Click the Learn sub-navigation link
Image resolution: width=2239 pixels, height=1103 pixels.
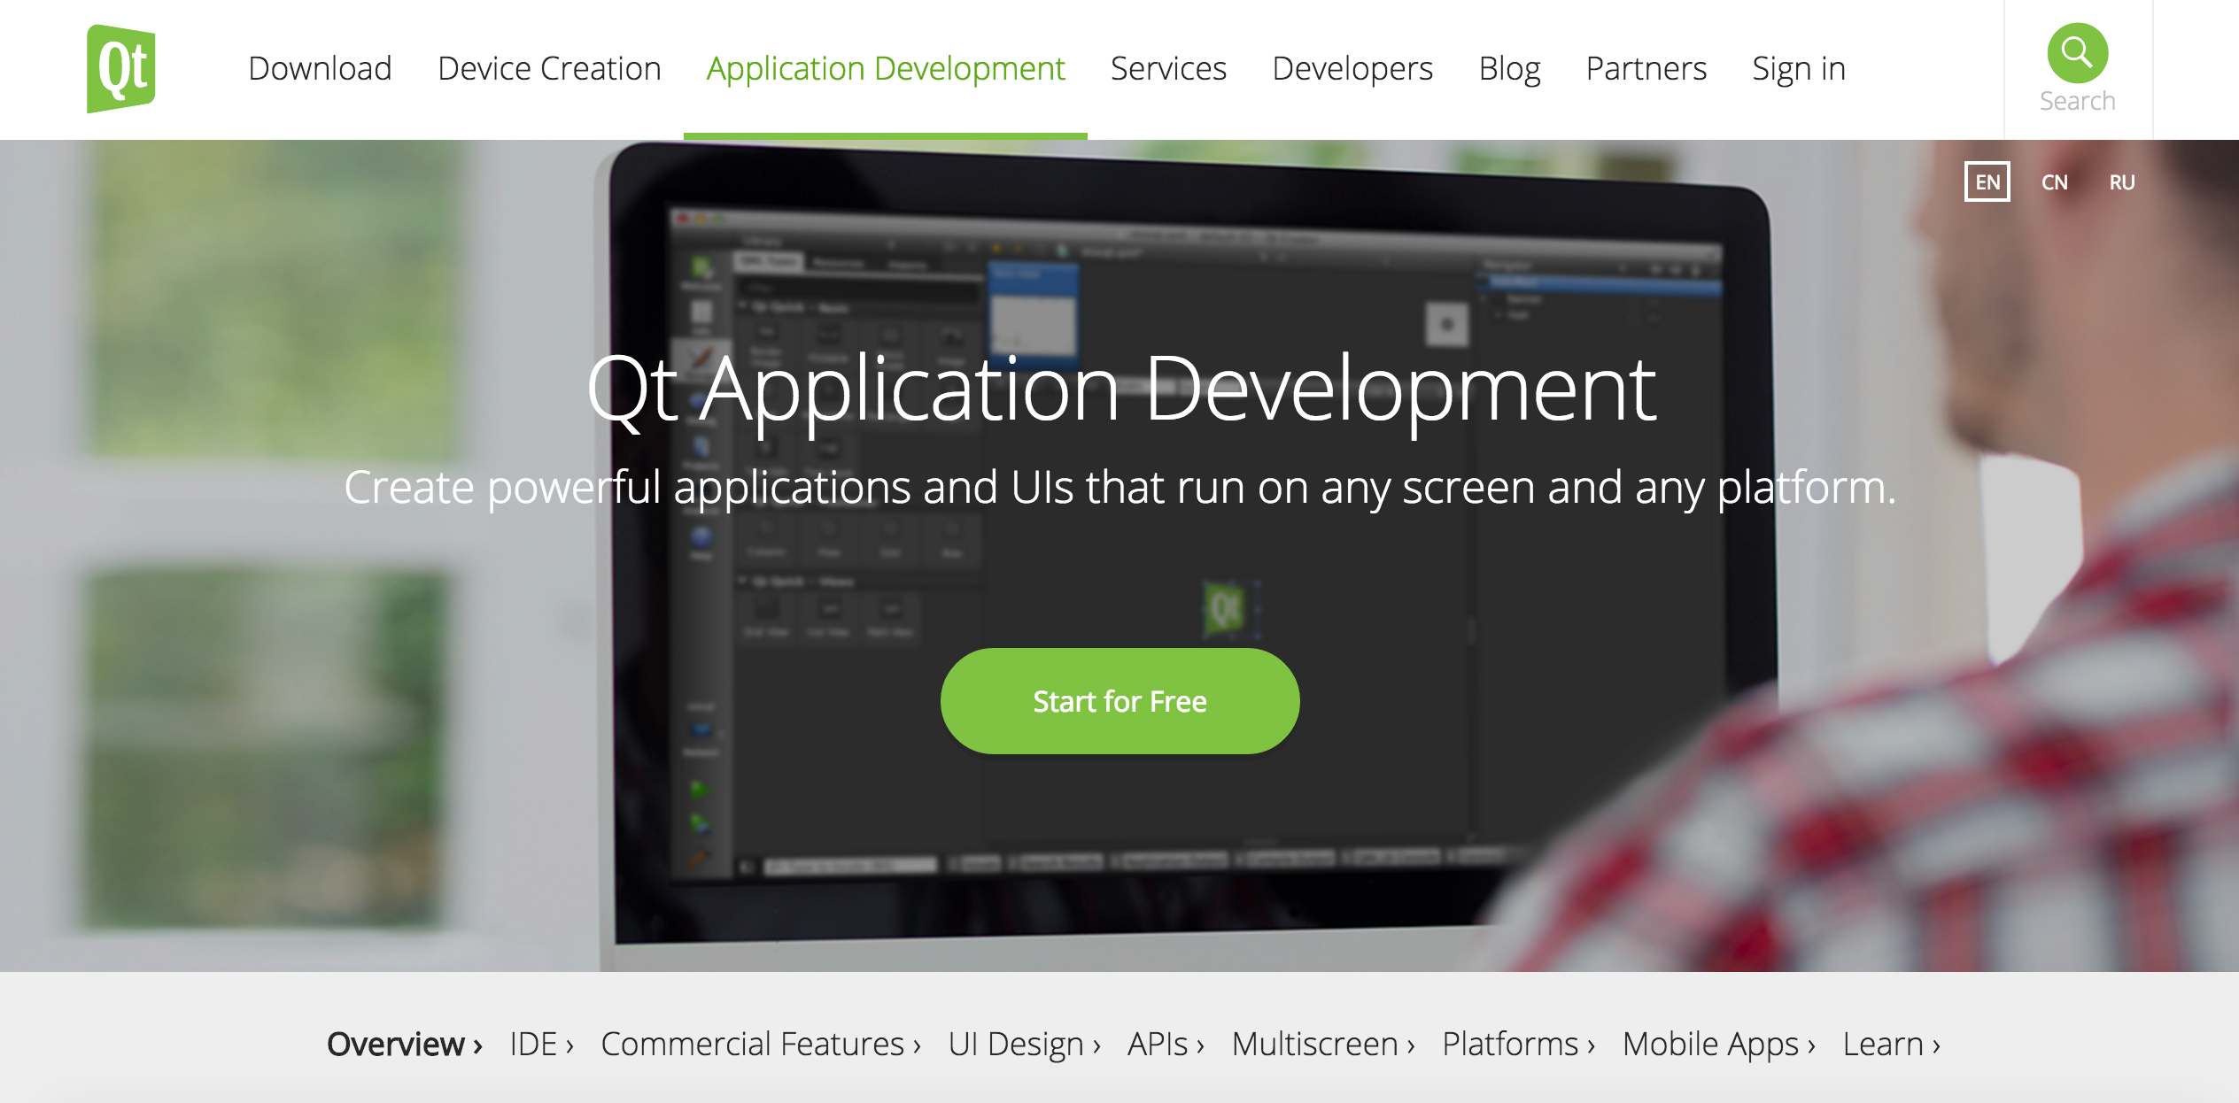point(1892,1045)
